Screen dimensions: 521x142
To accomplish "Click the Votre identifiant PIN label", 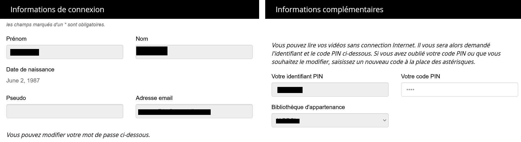I will point(297,76).
